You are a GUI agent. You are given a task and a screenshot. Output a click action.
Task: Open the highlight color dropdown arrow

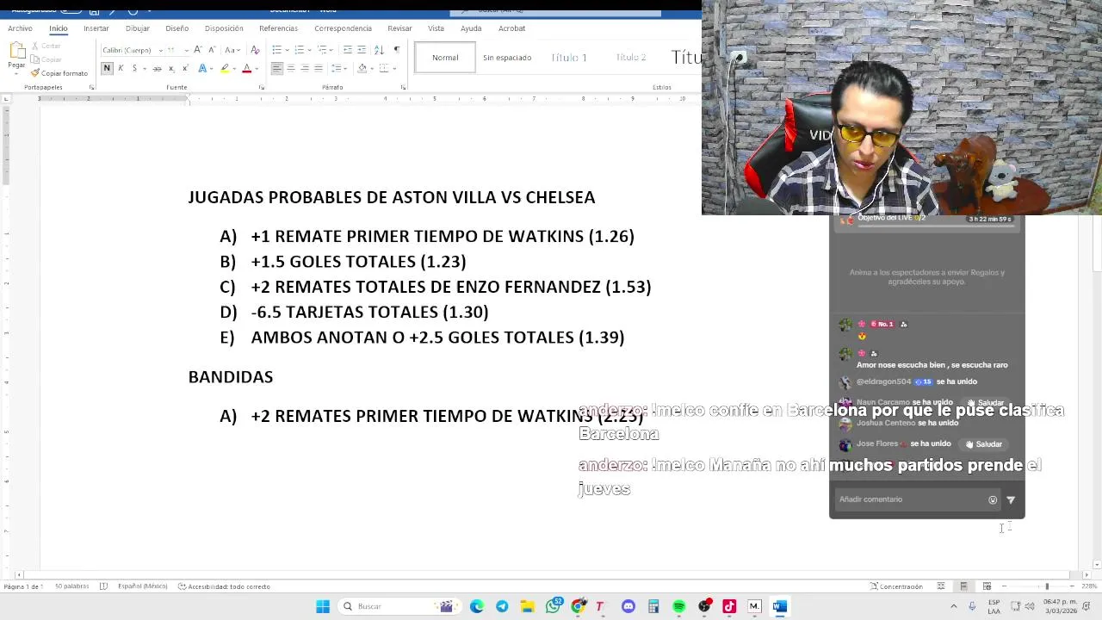click(x=234, y=68)
